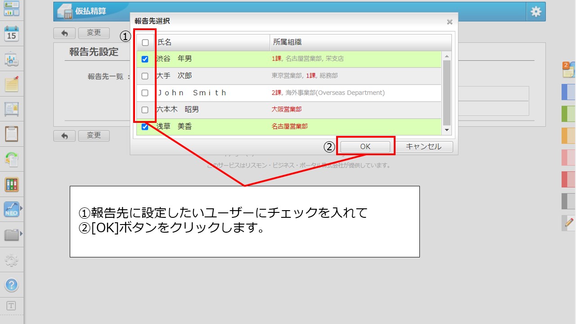Confirm selection with the OK button
Image resolution: width=576 pixels, height=324 pixels.
coord(365,147)
